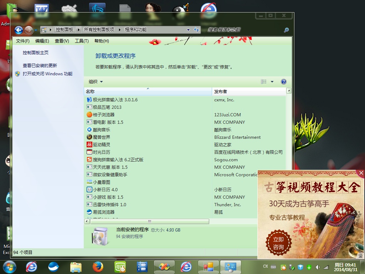The width and height of the screenshot is (365, 274).
Task: Open the 文件(F) menu
Action: click(x=22, y=41)
